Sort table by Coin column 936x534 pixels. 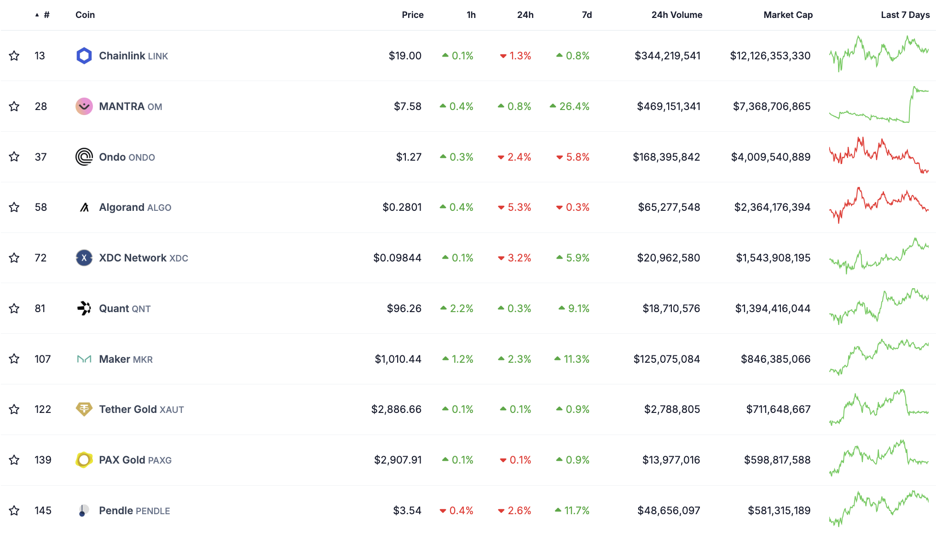[85, 15]
